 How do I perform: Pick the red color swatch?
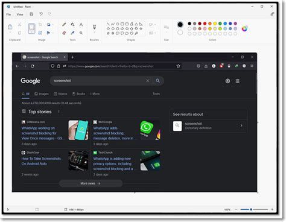tap(205, 24)
